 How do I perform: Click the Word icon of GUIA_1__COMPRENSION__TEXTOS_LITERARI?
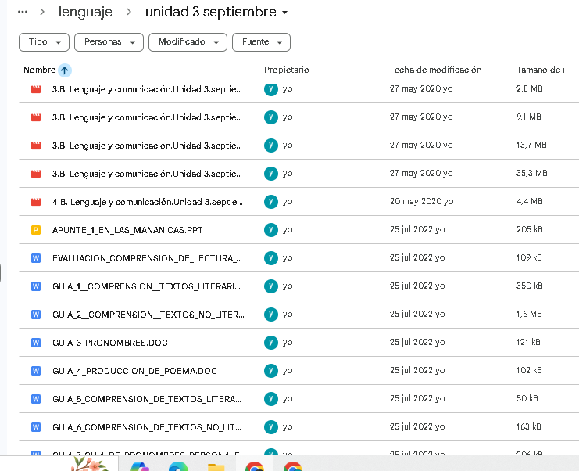pyautogui.click(x=36, y=286)
